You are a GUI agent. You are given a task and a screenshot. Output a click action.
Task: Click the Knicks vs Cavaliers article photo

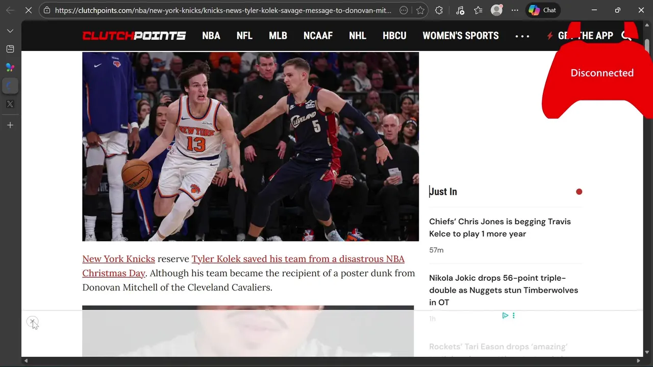pyautogui.click(x=250, y=146)
